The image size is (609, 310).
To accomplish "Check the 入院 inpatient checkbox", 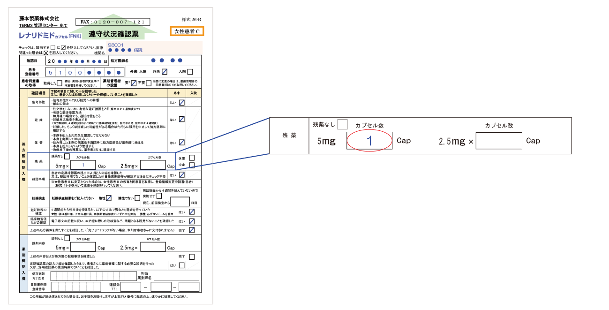I will click(190, 72).
